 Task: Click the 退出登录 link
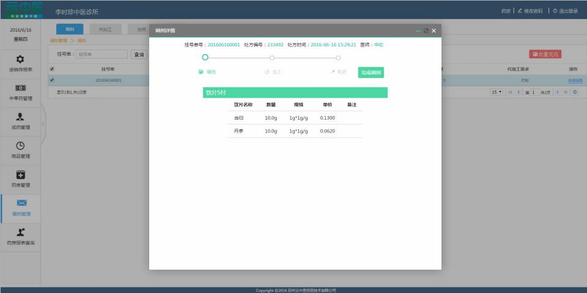565,11
